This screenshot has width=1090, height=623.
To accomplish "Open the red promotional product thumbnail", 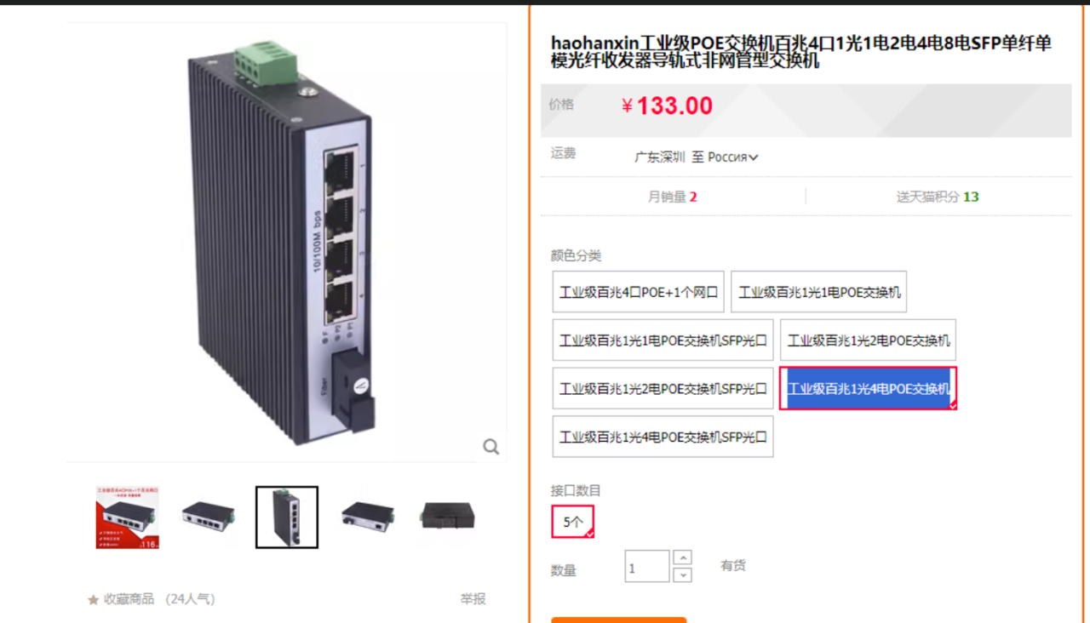I will [x=128, y=517].
